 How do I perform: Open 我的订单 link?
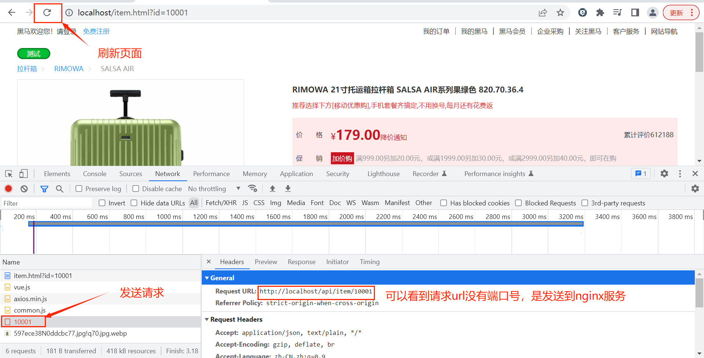(x=436, y=32)
